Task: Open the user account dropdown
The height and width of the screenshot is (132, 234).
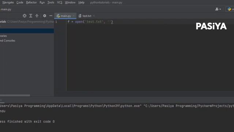Action: [x=218, y=9]
